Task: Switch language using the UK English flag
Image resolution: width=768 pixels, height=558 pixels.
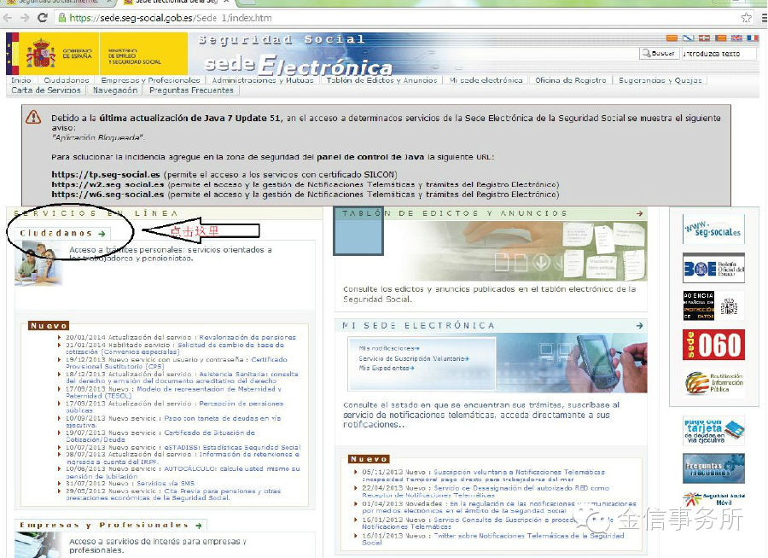Action: [736, 38]
